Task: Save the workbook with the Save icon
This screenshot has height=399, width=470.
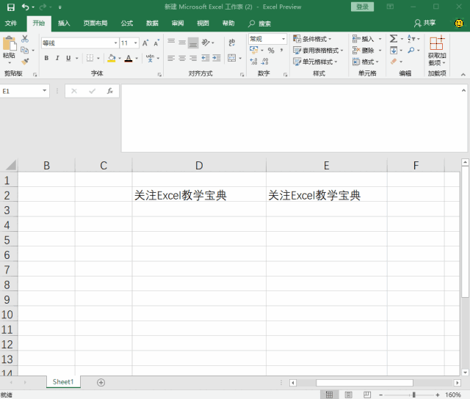Action: point(11,7)
